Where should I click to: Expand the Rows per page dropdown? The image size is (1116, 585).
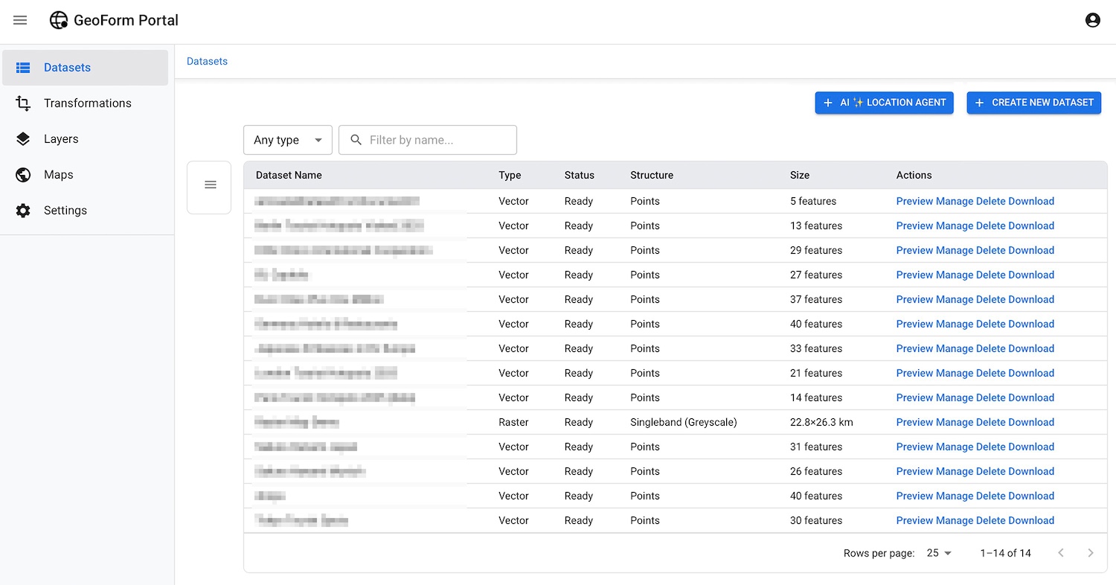click(x=940, y=553)
